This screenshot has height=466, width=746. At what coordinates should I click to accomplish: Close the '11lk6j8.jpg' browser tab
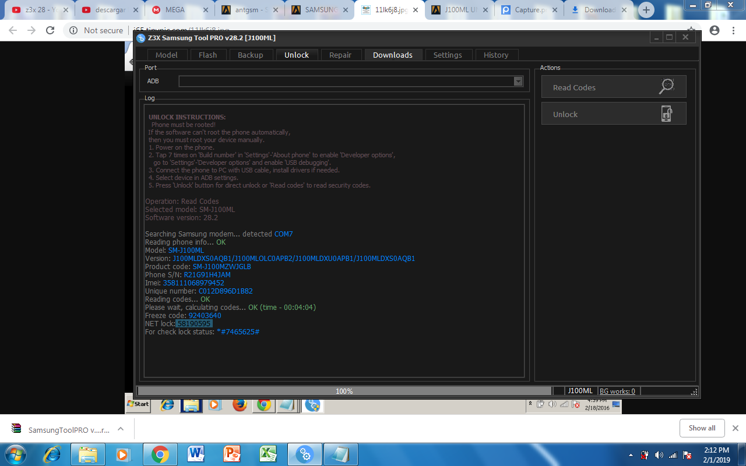tap(415, 10)
